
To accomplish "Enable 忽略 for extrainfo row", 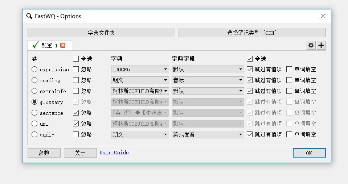I will [x=76, y=91].
